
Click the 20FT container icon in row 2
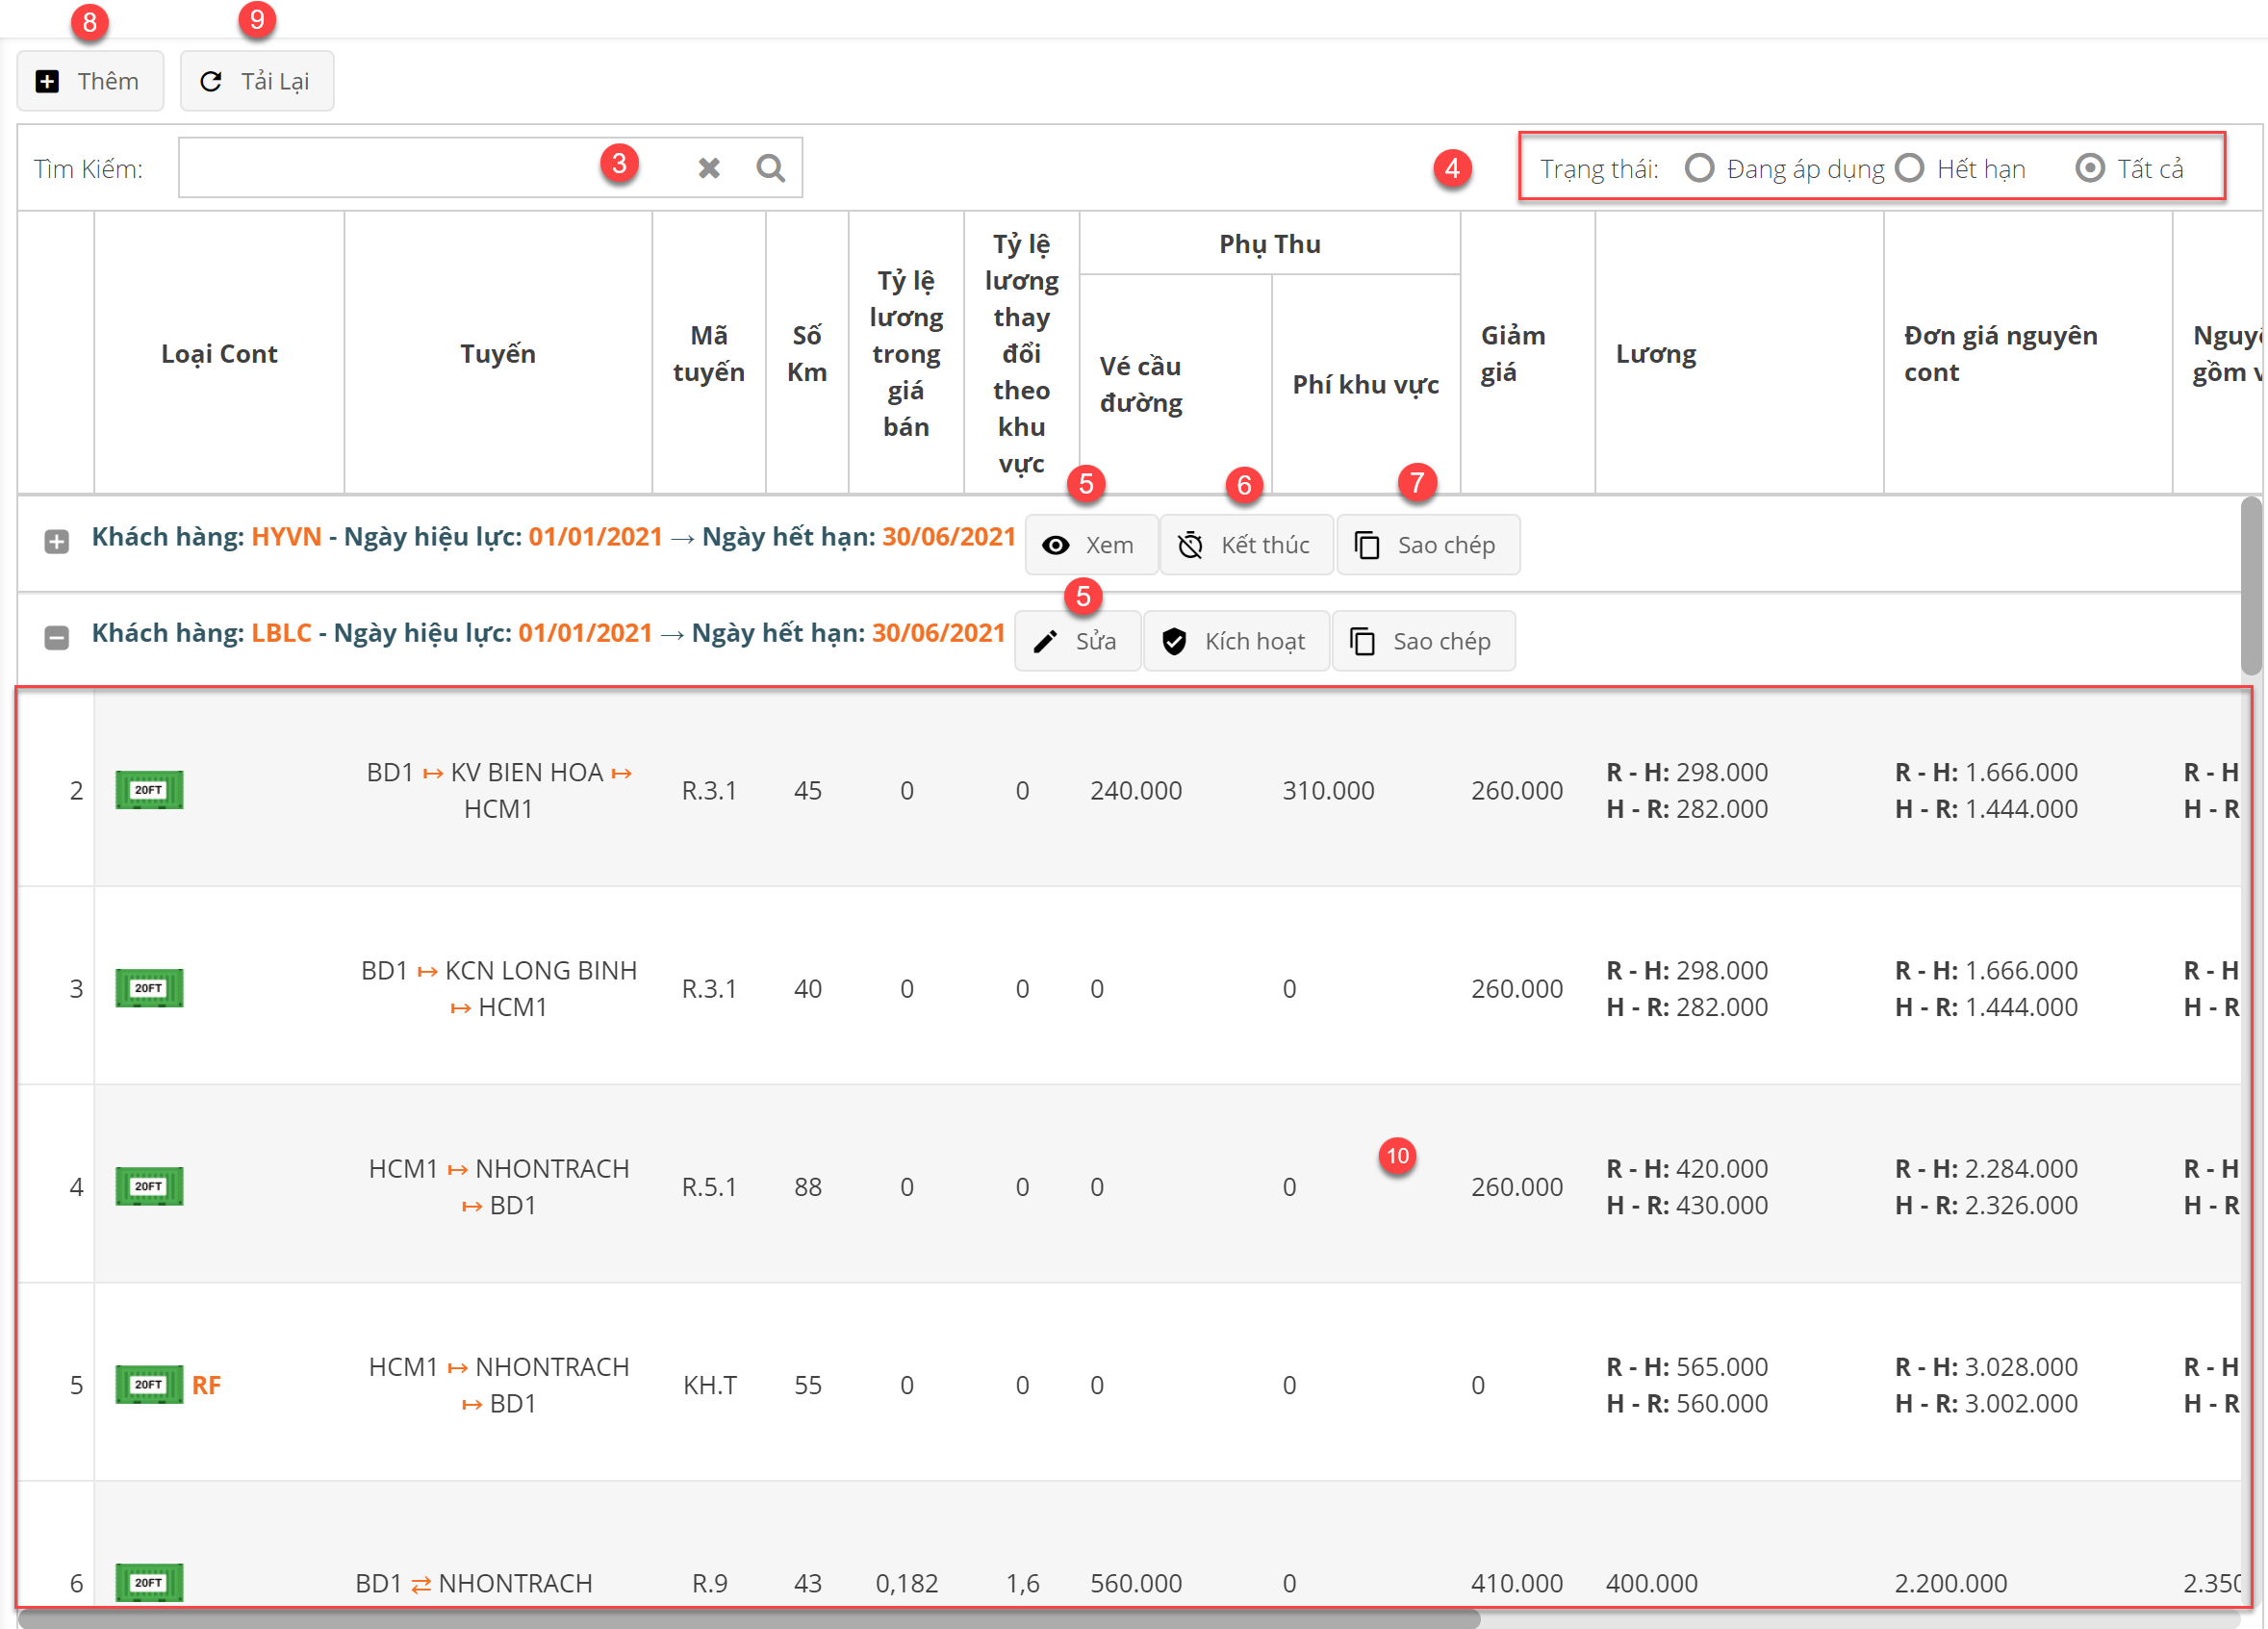[x=149, y=790]
